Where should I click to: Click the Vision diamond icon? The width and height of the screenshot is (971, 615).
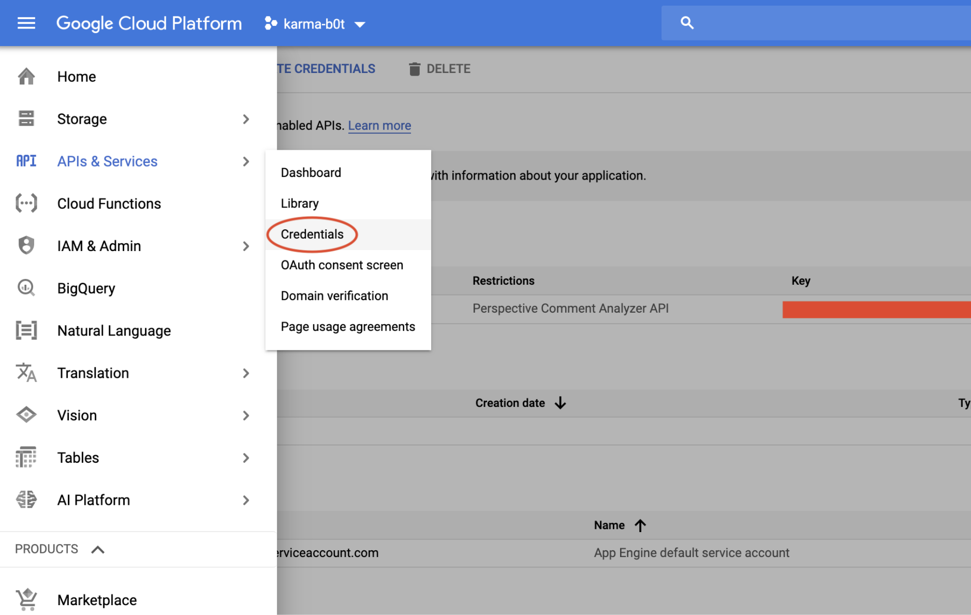(26, 415)
